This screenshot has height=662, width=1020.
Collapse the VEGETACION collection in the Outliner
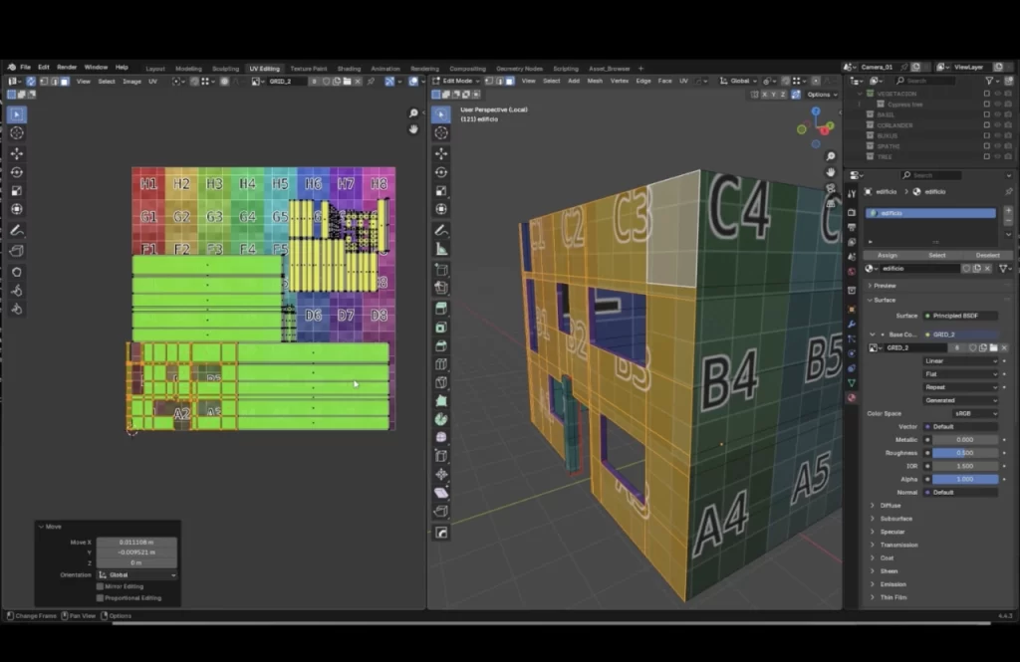pyautogui.click(x=860, y=94)
